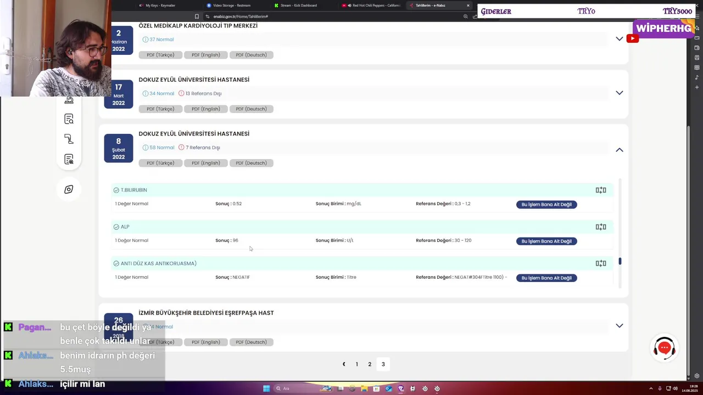The height and width of the screenshot is (395, 703).
Task: Download PDF (English) for Eşrefpaşa hospital
Action: click(x=206, y=342)
